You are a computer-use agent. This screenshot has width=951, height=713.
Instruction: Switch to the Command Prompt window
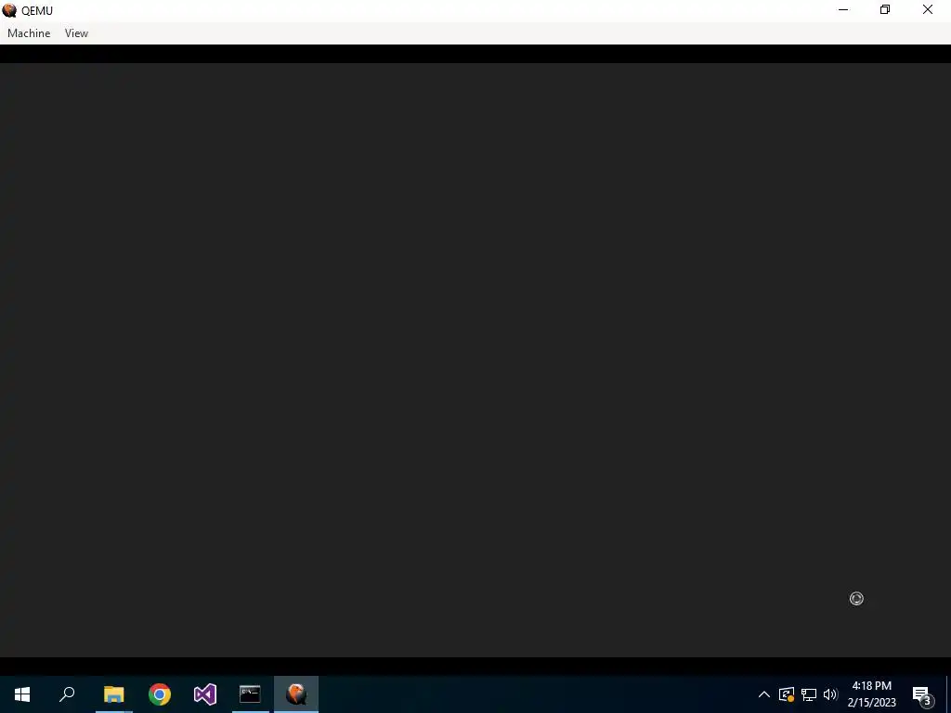tap(250, 694)
